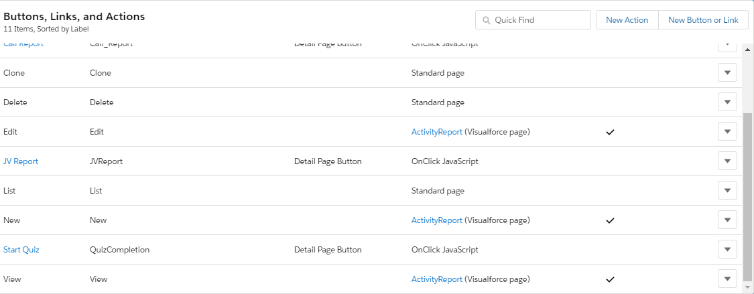Open the List row actions dropdown
This screenshot has width=754, height=294.
(x=727, y=191)
